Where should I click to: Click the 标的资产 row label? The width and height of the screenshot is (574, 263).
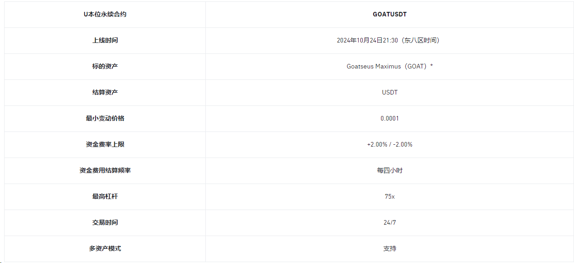point(105,66)
